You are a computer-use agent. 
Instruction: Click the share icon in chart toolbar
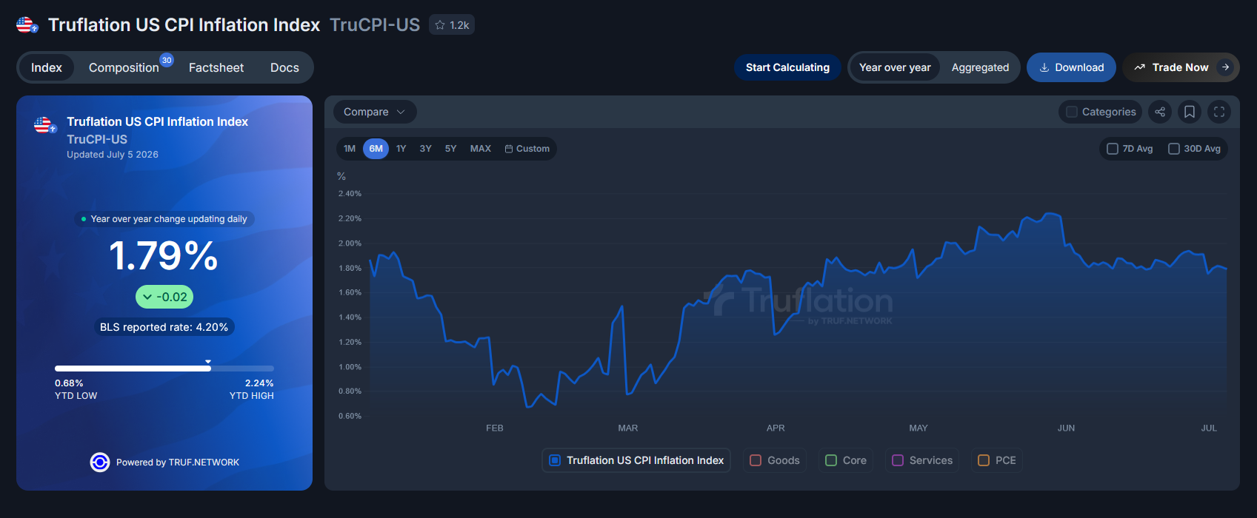pyautogui.click(x=1160, y=112)
